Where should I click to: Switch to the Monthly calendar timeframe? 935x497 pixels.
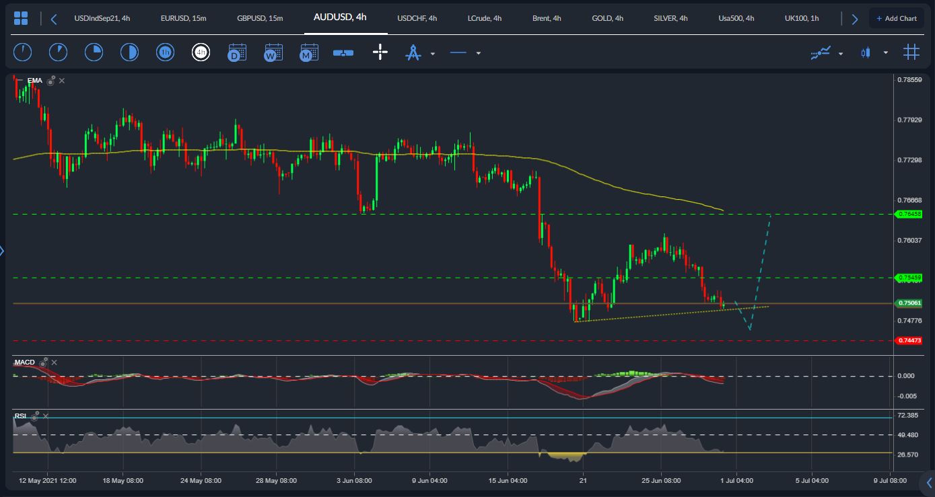[x=309, y=52]
